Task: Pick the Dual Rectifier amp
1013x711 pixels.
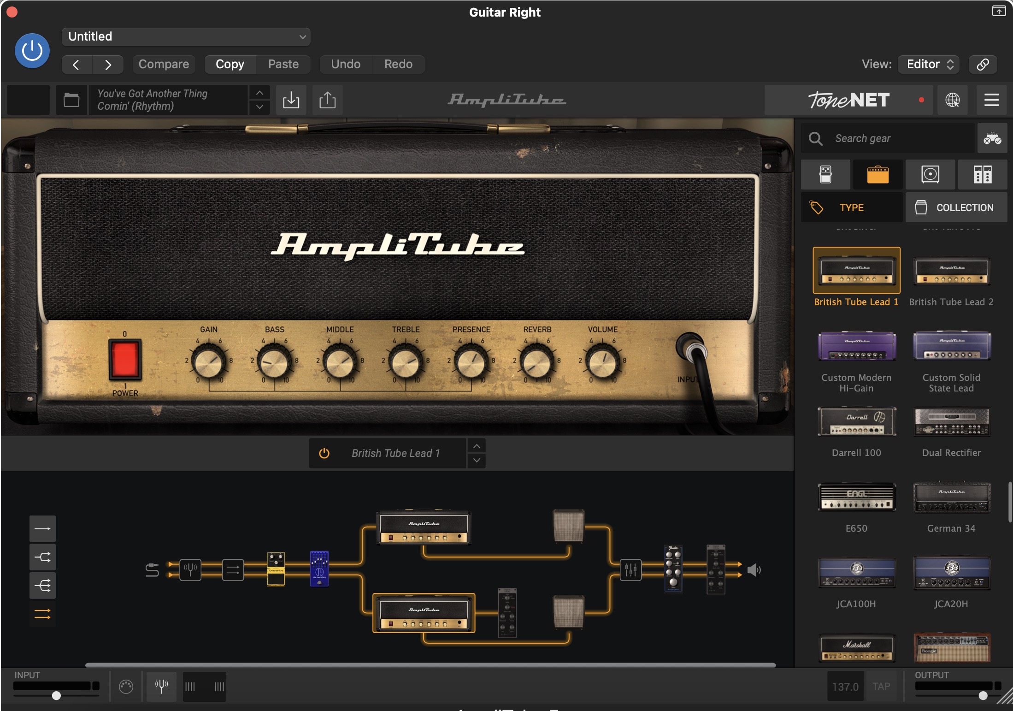Action: click(x=952, y=422)
